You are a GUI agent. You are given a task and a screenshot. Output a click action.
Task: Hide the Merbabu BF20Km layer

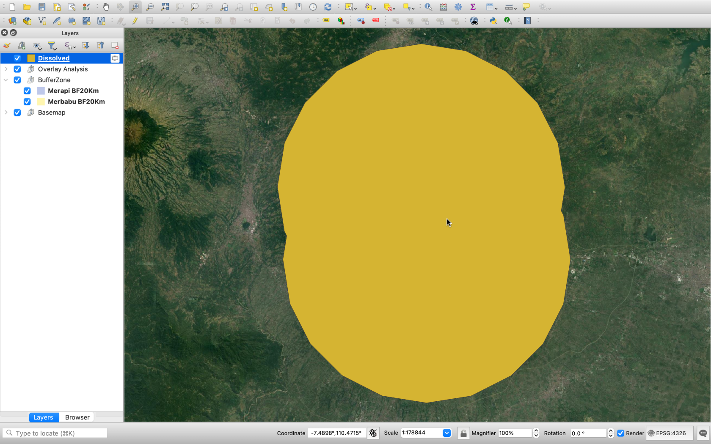27,101
